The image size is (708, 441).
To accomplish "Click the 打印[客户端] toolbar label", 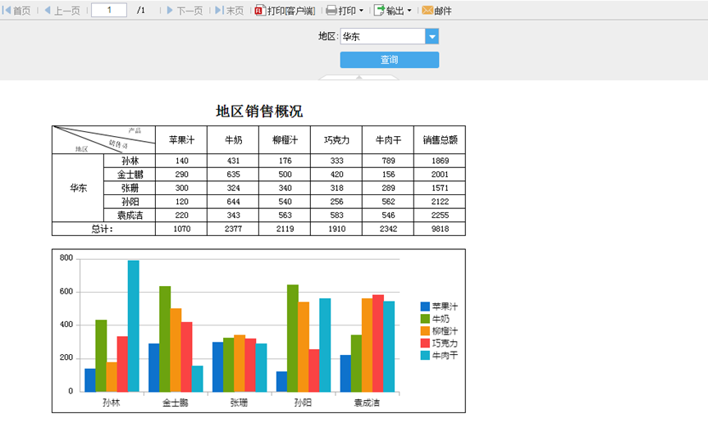I will coord(291,11).
